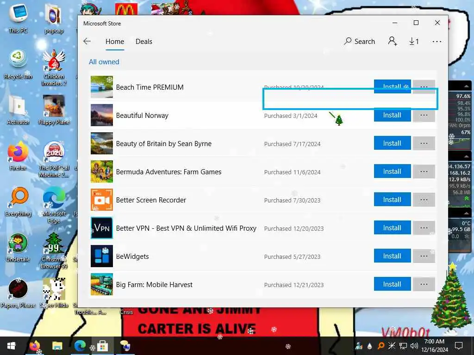
Task: Open the account sign-in person icon
Action: [393, 41]
